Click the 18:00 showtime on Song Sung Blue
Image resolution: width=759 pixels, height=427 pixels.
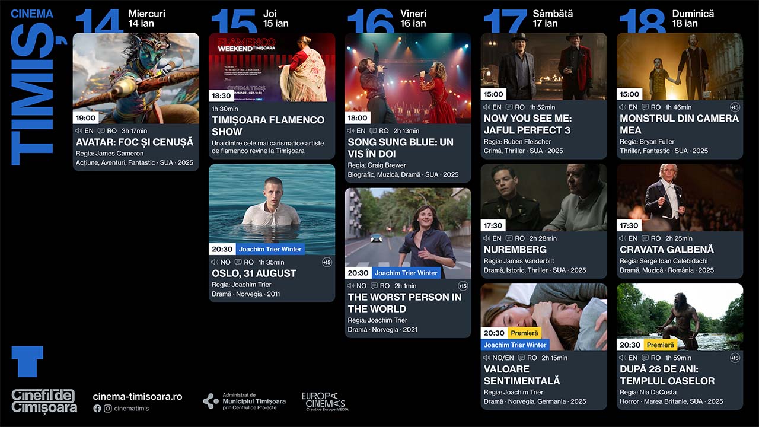pyautogui.click(x=358, y=118)
